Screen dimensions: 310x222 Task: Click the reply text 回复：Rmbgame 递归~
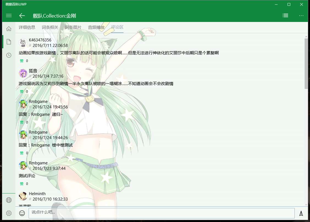41,114
